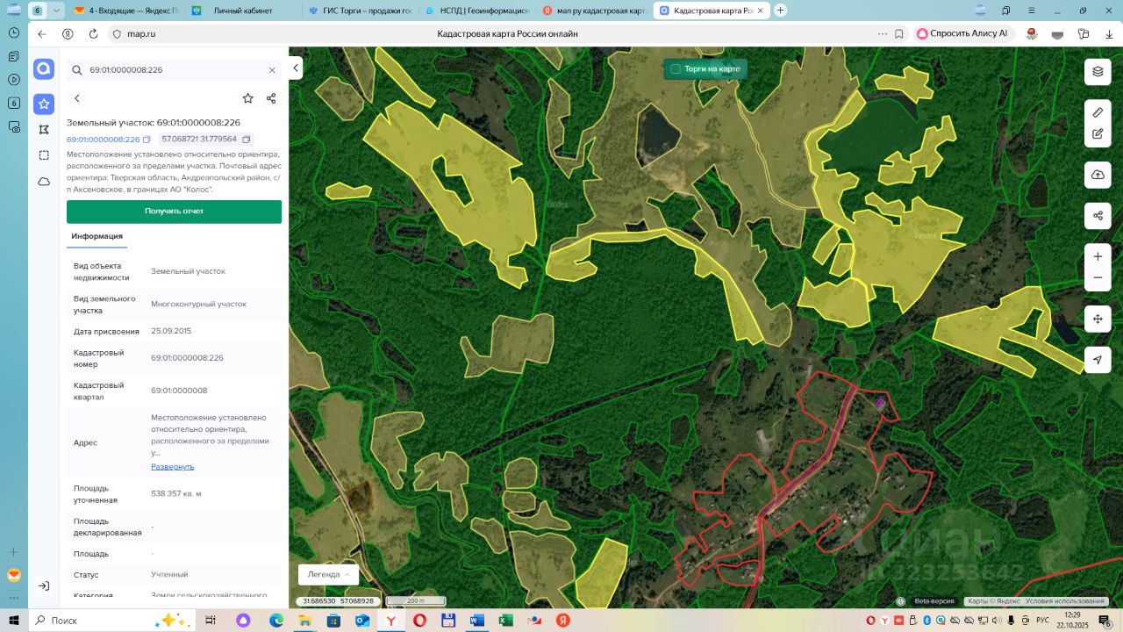Viewport: 1123px width, 632px height.
Task: Switch to 'мап ру кадастровая карта' tab
Action: (x=592, y=11)
